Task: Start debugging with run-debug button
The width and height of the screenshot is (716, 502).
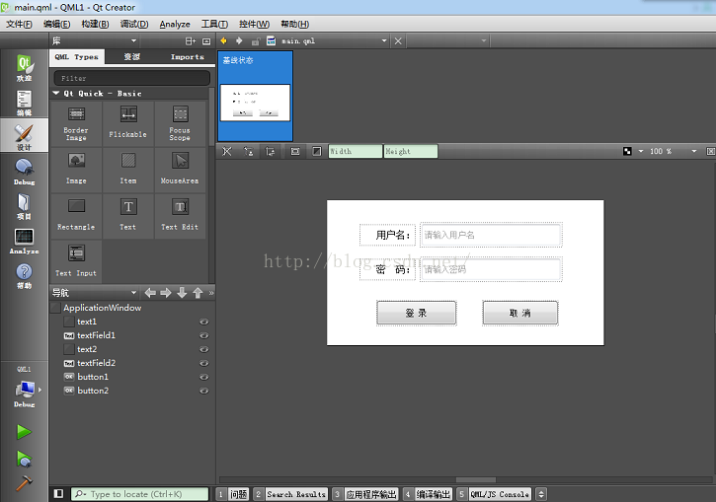Action: [x=24, y=459]
